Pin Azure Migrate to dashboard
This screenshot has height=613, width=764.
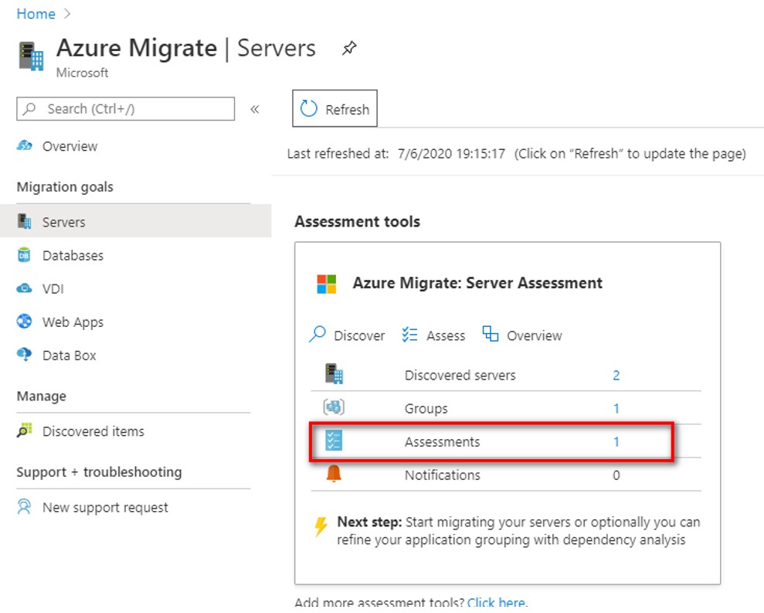(x=349, y=48)
